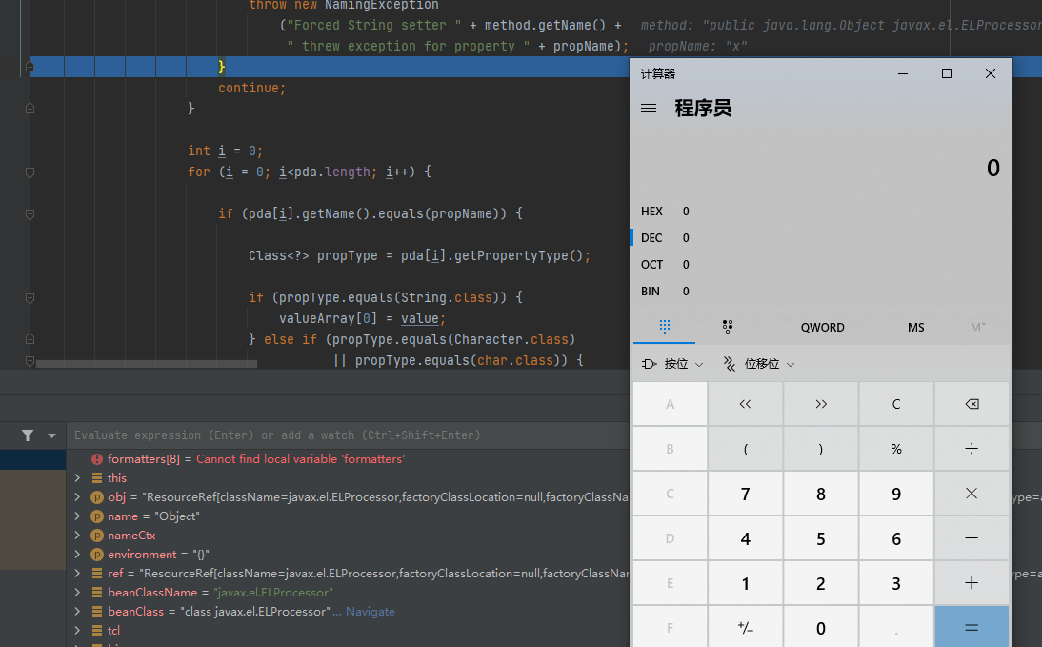This screenshot has height=647, width=1042.
Task: Click digit 6 on calculator
Action: tap(896, 538)
